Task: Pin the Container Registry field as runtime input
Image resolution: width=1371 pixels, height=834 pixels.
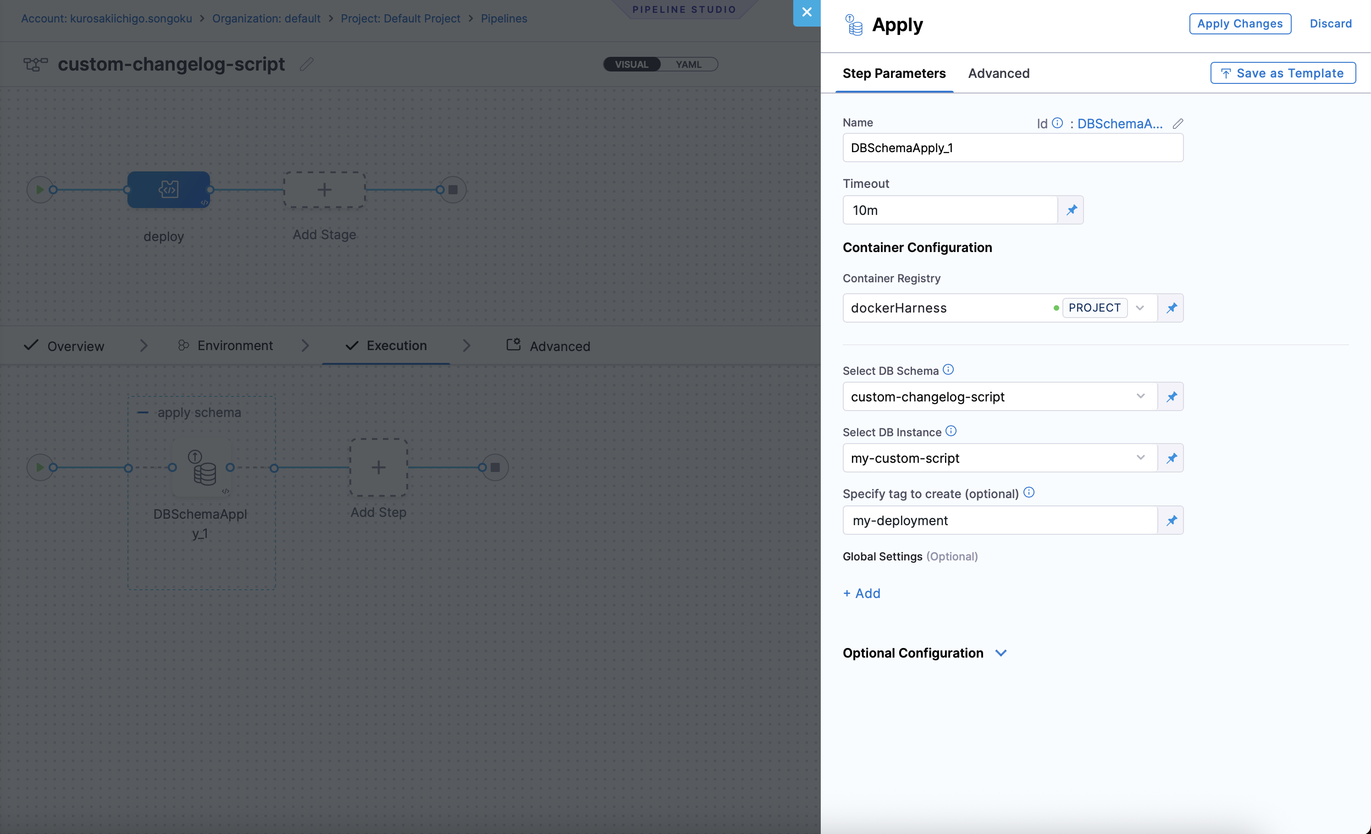Action: 1171,307
